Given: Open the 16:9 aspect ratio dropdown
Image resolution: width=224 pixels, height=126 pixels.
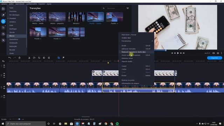Looking at the screenshot, I should (207, 53).
